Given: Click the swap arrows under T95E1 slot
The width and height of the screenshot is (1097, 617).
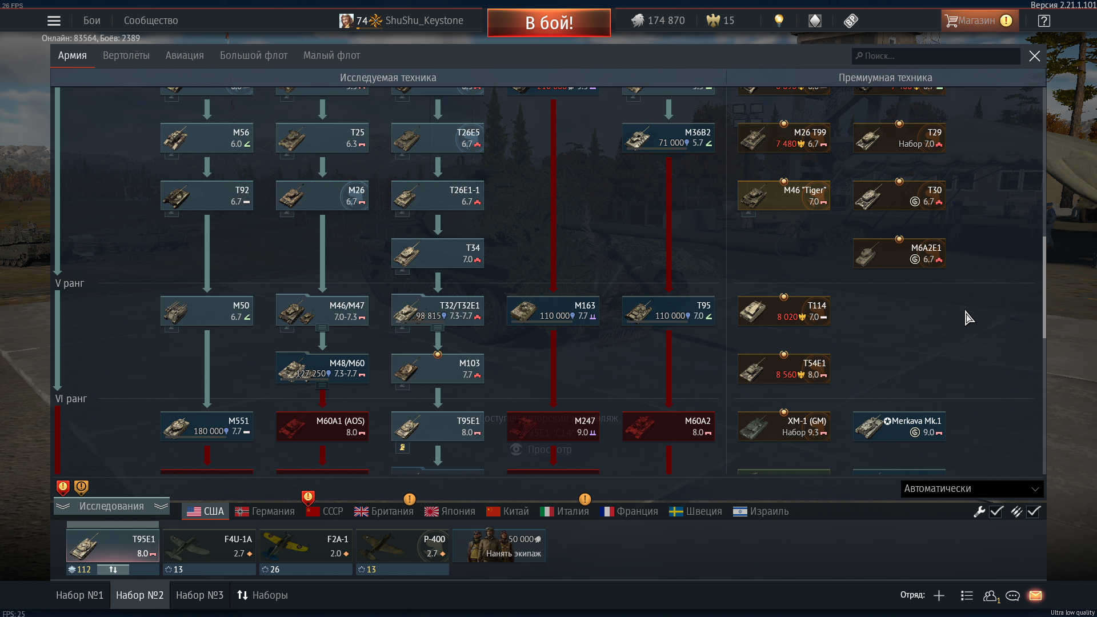Looking at the screenshot, I should coord(113,570).
